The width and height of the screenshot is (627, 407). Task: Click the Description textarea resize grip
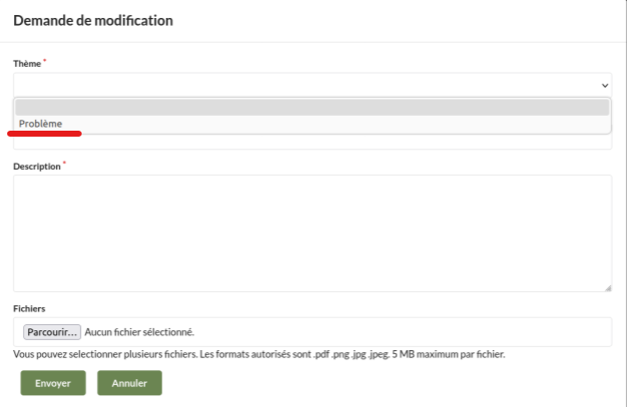pyautogui.click(x=607, y=287)
